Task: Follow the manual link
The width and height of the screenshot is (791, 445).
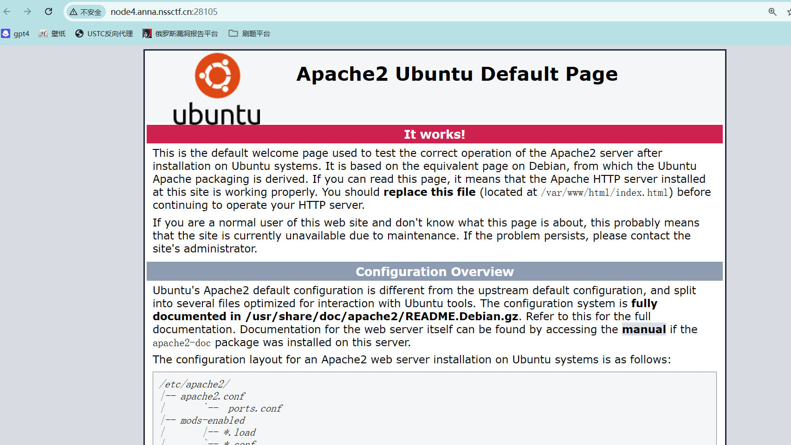Action: pyautogui.click(x=643, y=329)
